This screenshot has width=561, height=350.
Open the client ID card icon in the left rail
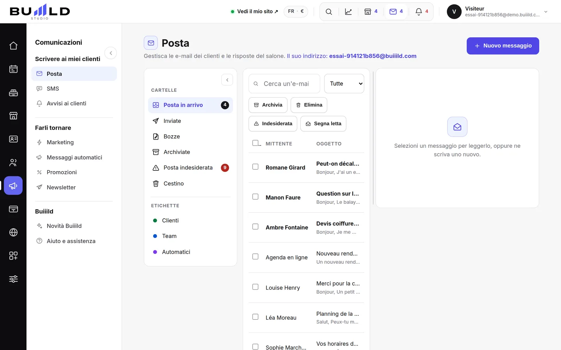pyautogui.click(x=13, y=139)
